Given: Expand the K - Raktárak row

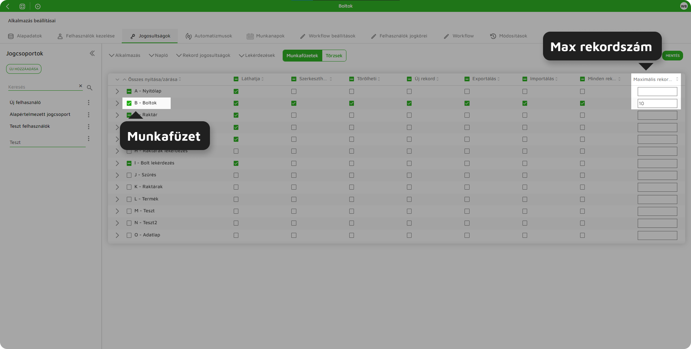Looking at the screenshot, I should point(117,187).
